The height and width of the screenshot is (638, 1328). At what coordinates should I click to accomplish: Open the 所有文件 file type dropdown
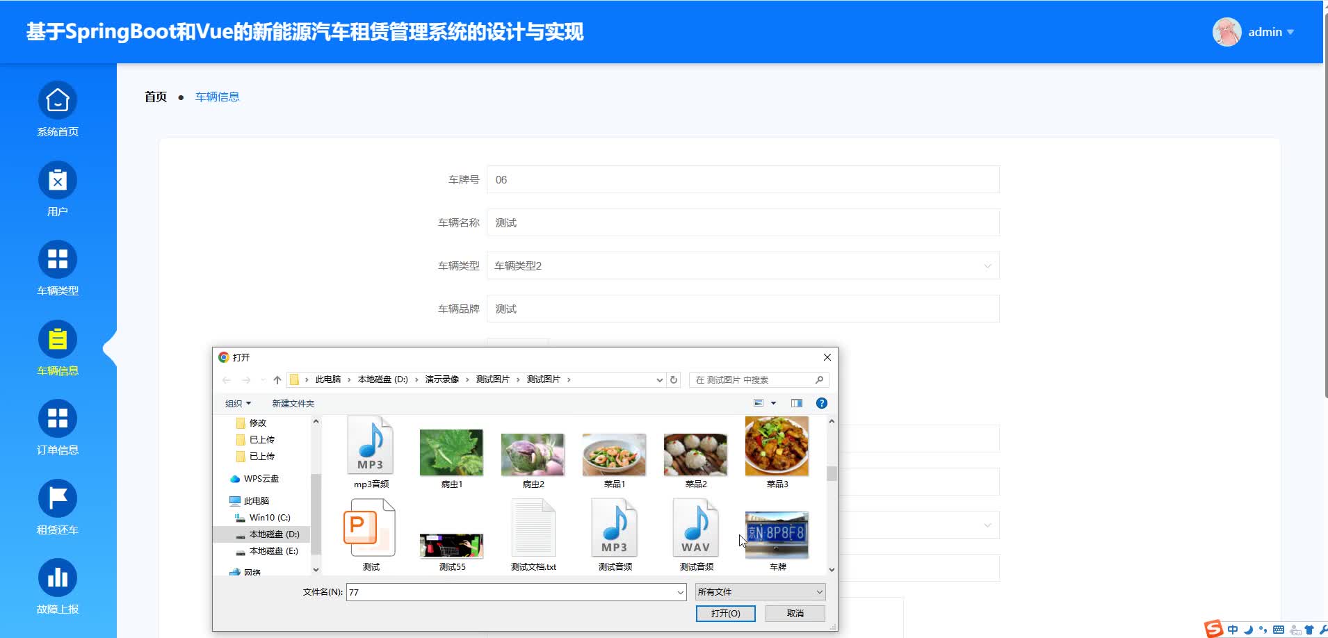tap(816, 591)
